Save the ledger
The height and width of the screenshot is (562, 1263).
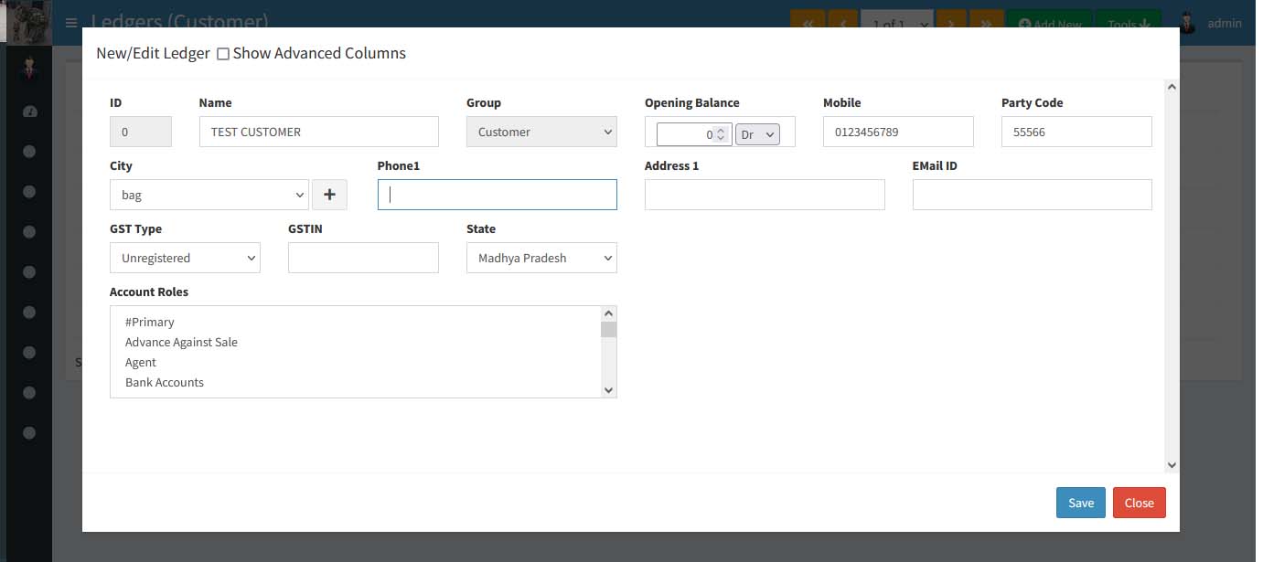pyautogui.click(x=1081, y=503)
